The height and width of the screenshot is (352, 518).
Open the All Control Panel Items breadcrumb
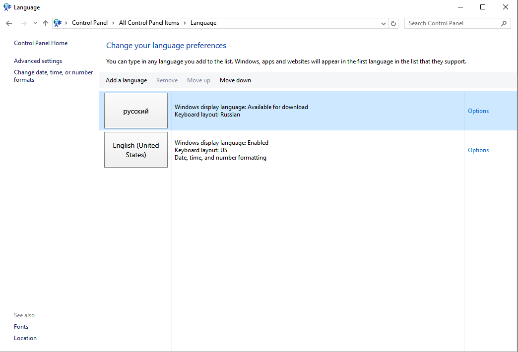(x=149, y=23)
